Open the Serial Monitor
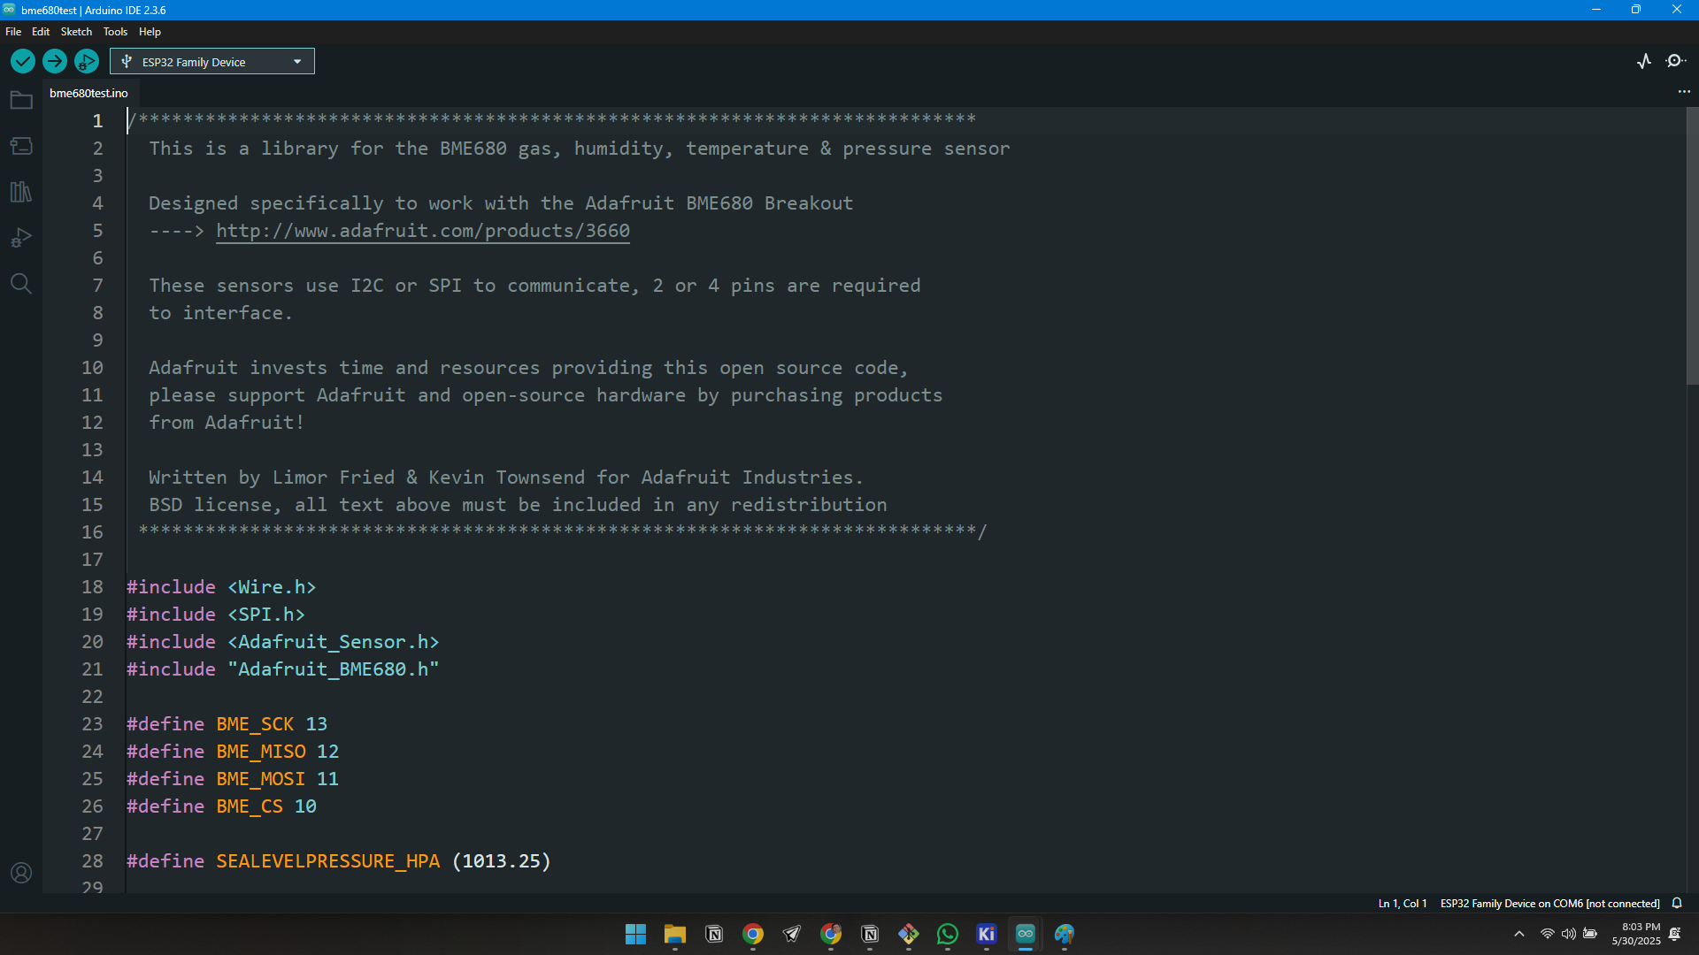The height and width of the screenshot is (955, 1699). pyautogui.click(x=1676, y=61)
